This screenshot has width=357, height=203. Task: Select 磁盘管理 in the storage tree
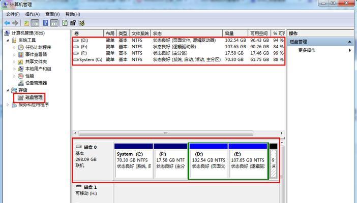[31, 97]
